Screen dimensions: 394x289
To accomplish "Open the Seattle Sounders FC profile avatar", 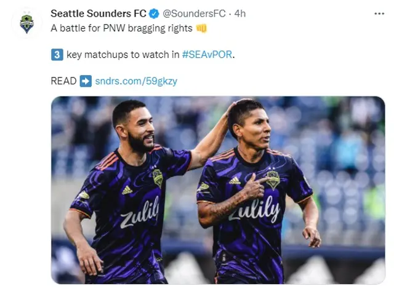I will (x=26, y=23).
